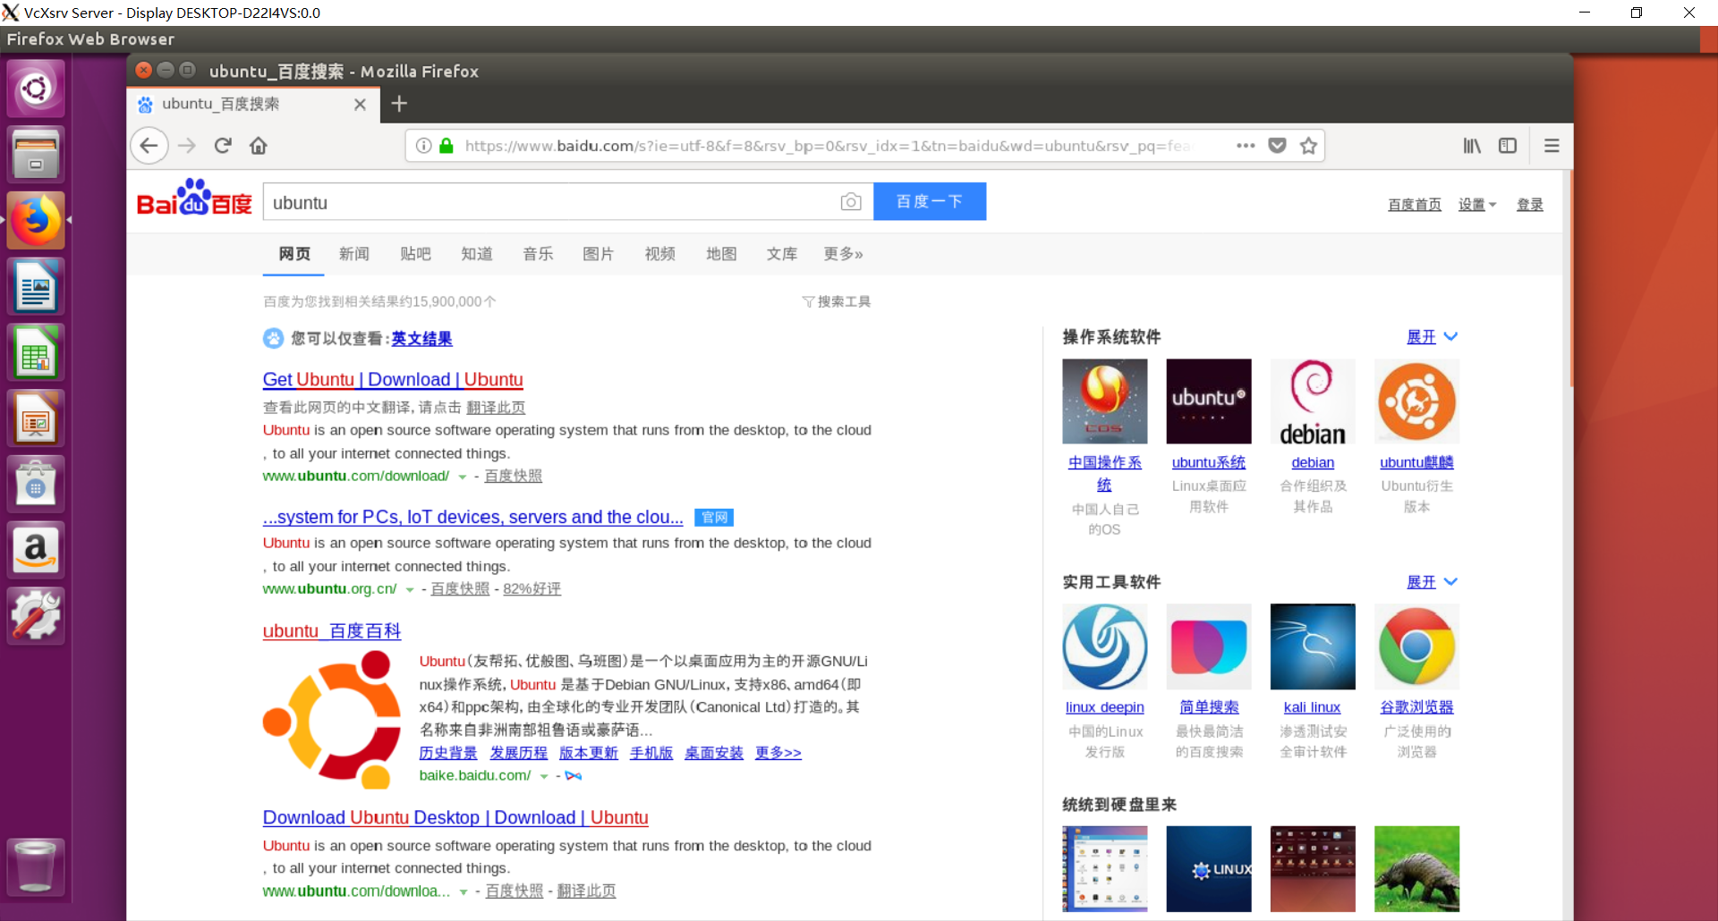This screenshot has width=1718, height=921.
Task: Toggle the Firefox sidebar view
Action: click(1508, 146)
